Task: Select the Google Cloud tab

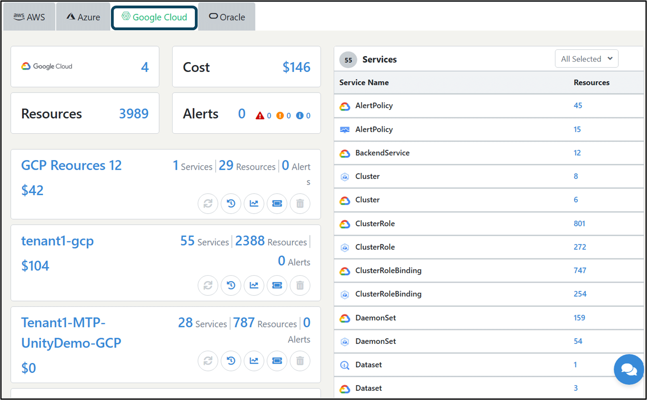Action: (154, 17)
